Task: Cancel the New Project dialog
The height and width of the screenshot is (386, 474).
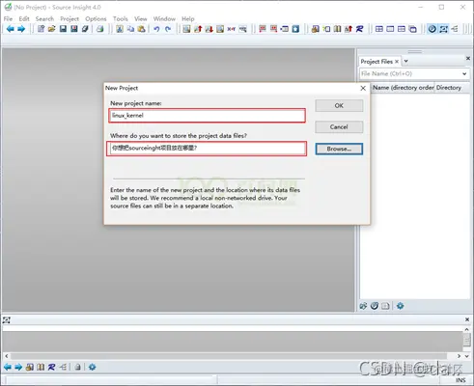Action: [x=339, y=127]
